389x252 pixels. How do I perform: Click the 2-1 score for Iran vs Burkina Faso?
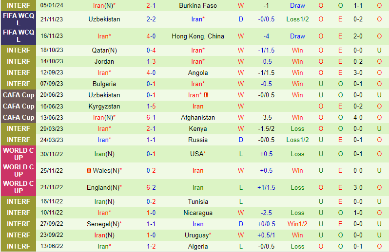pos(151,6)
